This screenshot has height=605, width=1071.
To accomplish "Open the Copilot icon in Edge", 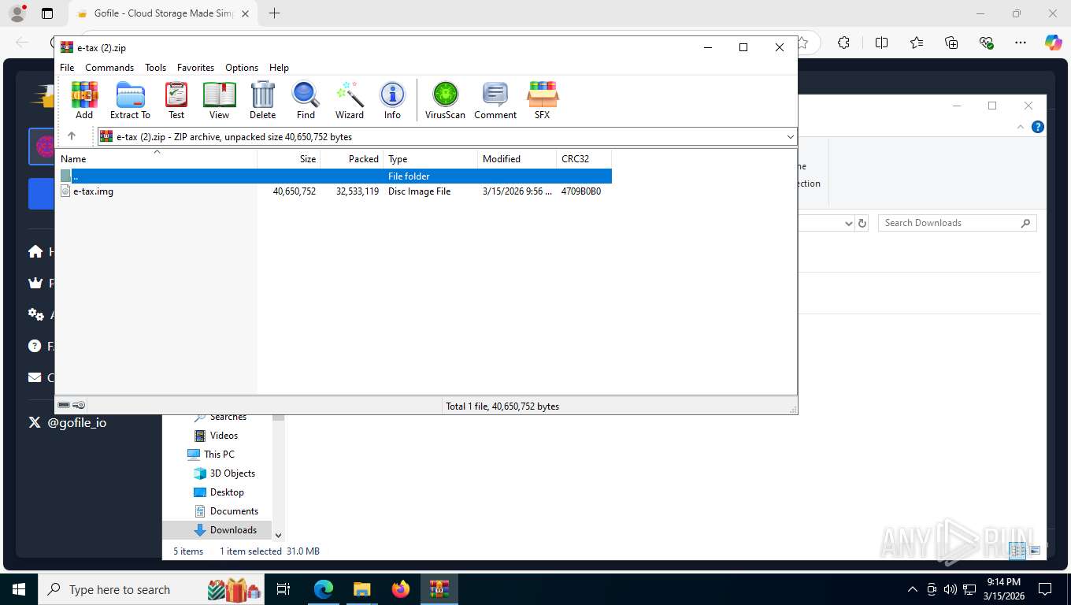I will (x=1053, y=43).
